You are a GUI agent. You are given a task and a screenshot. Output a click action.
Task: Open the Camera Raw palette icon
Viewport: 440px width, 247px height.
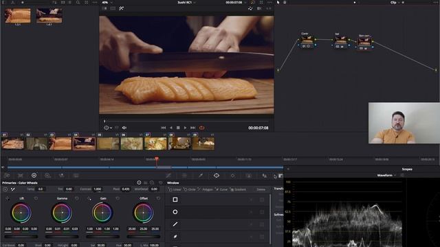7,176
